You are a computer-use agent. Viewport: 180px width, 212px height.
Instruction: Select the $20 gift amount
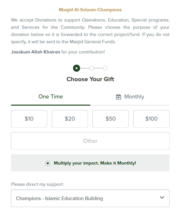70,119
